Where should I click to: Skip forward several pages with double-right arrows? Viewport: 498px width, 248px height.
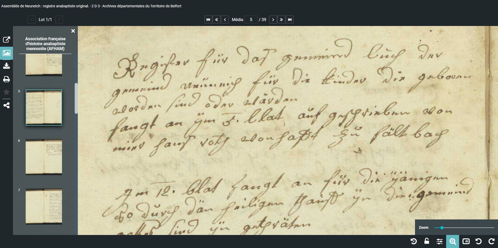coord(281,20)
